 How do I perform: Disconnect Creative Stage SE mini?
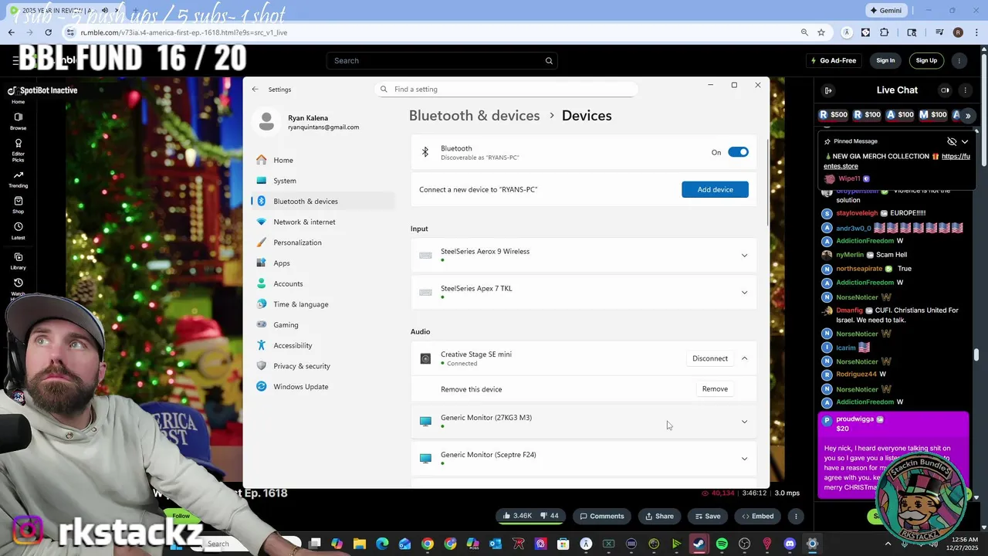point(710,358)
